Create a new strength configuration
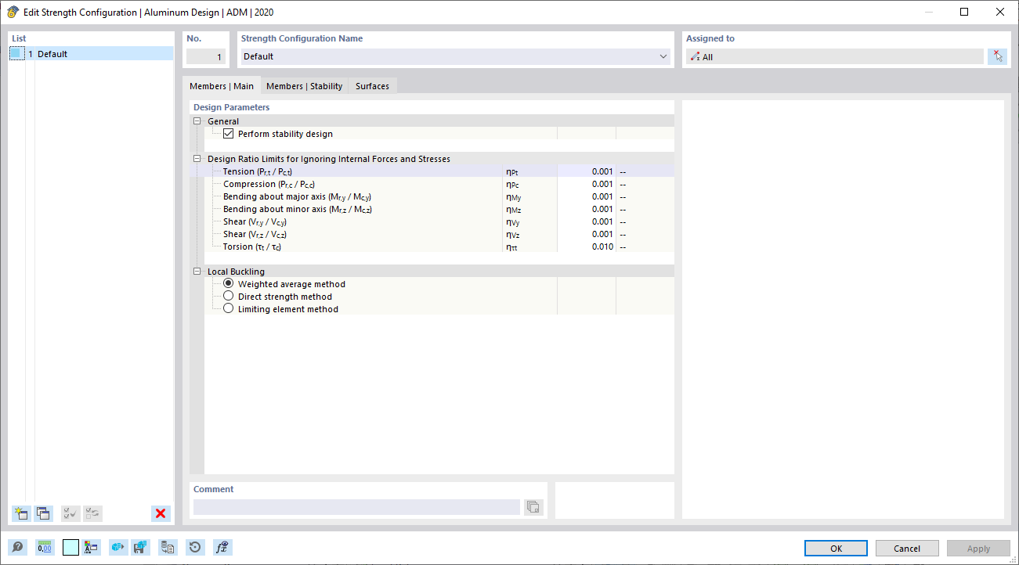 click(x=20, y=513)
